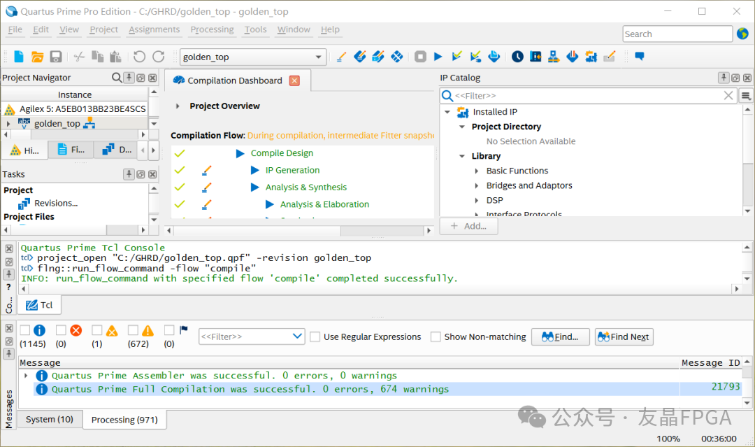The height and width of the screenshot is (447, 755).
Task: Click the blue chat bubble toolbar icon
Action: coord(640,56)
